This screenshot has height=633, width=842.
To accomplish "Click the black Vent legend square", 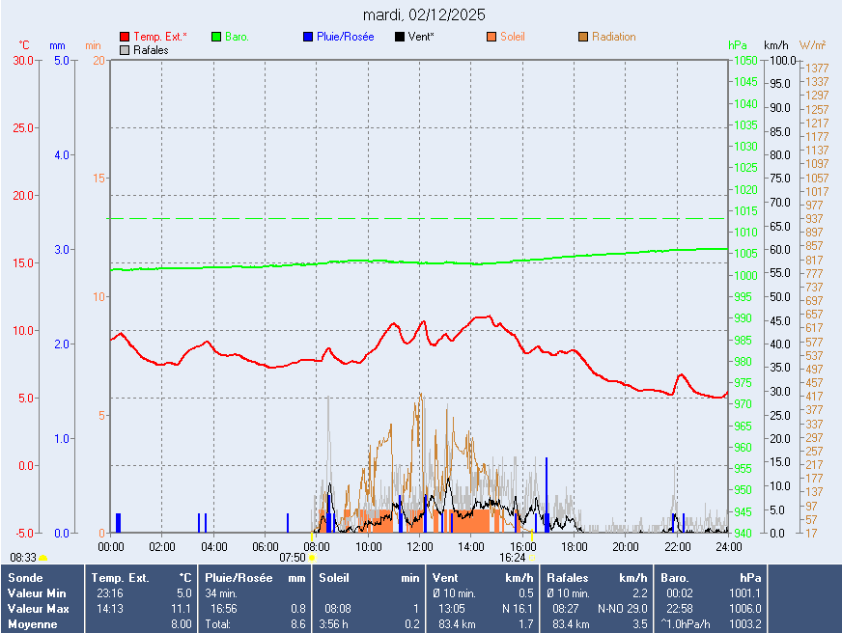I will coord(400,38).
